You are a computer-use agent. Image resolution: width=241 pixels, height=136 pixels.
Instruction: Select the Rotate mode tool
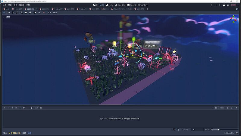13,12
